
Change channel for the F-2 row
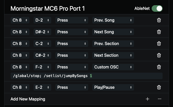pos(20,67)
